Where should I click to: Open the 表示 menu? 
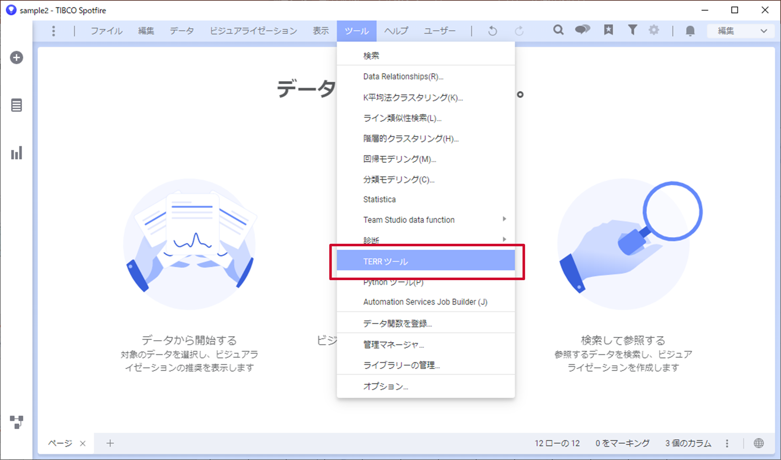click(321, 31)
